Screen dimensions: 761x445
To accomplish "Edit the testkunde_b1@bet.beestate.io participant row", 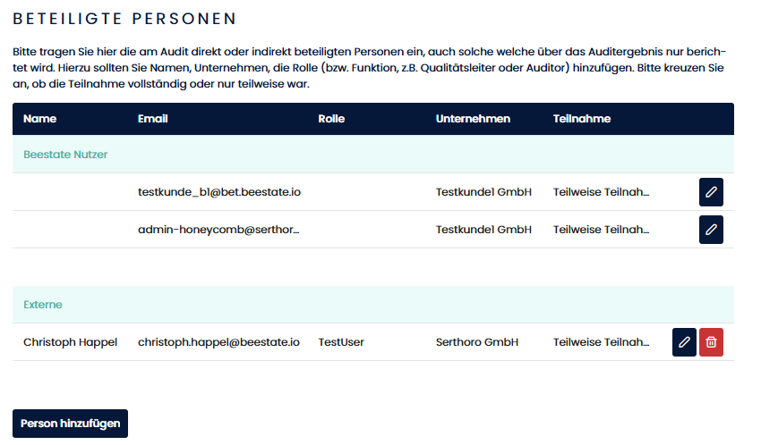I will click(x=711, y=192).
